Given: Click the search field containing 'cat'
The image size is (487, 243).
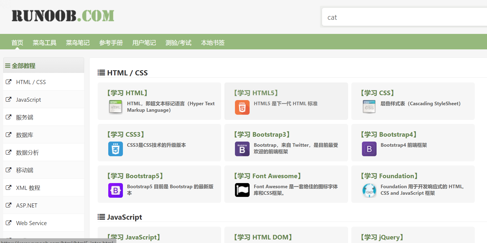Looking at the screenshot, I should click(x=404, y=17).
